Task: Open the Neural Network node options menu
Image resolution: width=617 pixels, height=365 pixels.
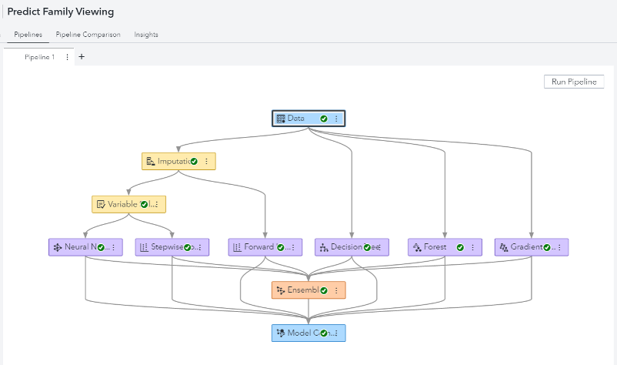Action: click(x=113, y=247)
